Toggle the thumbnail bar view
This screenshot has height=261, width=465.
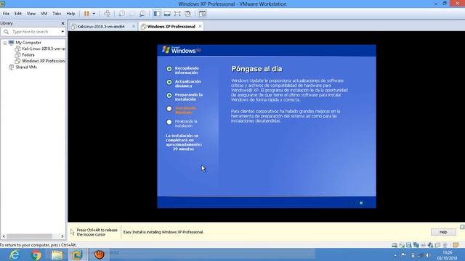pos(167,14)
